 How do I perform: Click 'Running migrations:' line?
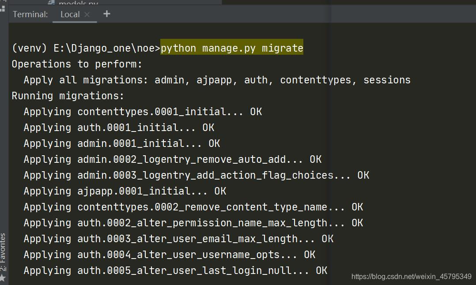[x=68, y=96]
